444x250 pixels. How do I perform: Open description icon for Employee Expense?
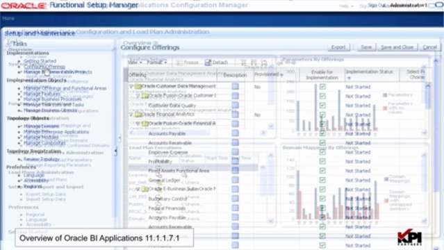point(235,152)
